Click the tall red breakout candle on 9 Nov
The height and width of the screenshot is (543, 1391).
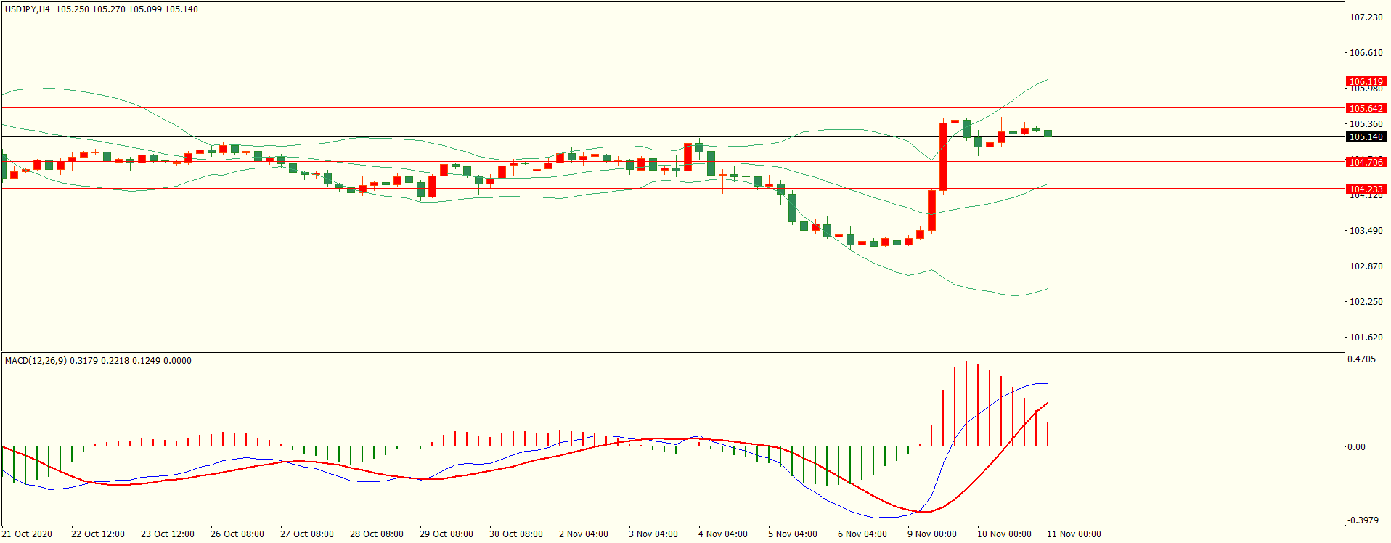pos(943,157)
